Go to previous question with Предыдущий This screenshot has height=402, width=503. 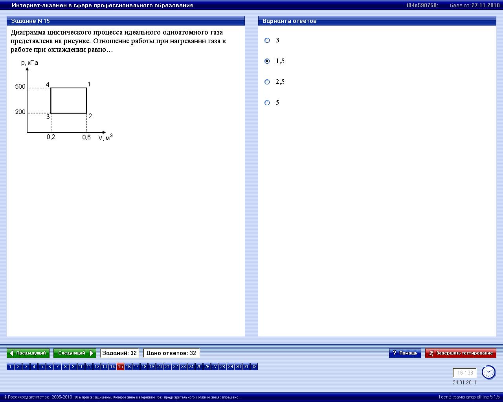point(28,353)
